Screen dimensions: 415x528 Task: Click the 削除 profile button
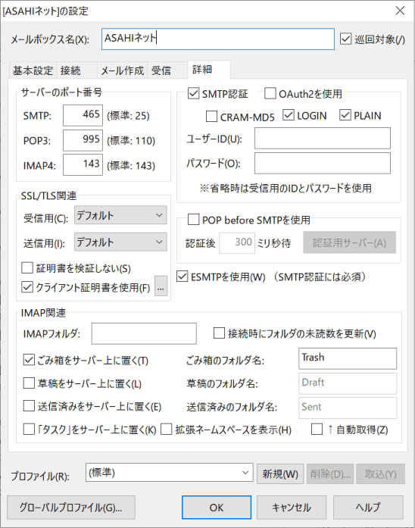pos(330,473)
